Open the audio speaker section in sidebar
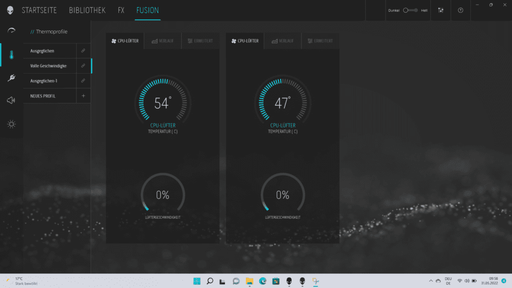 coord(11,100)
